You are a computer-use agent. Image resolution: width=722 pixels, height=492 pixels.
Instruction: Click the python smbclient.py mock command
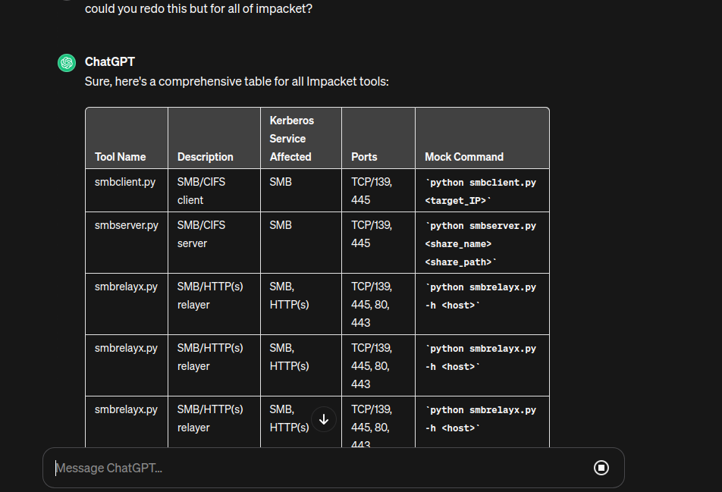coord(481,191)
